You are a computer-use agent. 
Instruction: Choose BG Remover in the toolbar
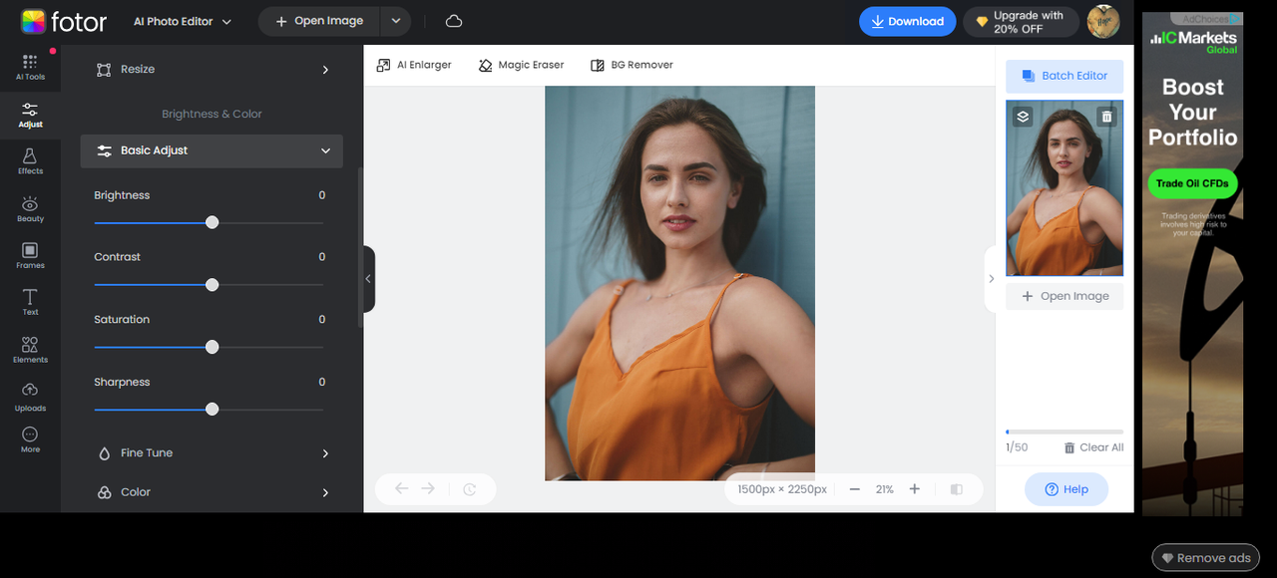[632, 65]
